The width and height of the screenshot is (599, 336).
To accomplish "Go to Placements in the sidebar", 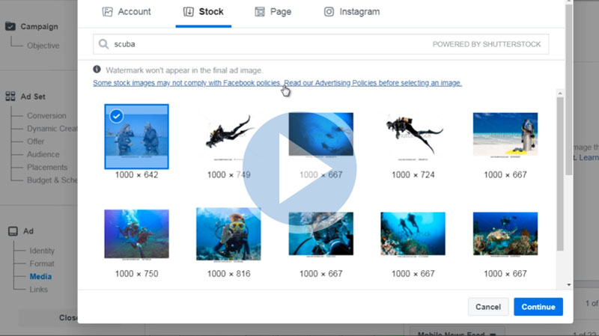I will (x=46, y=167).
